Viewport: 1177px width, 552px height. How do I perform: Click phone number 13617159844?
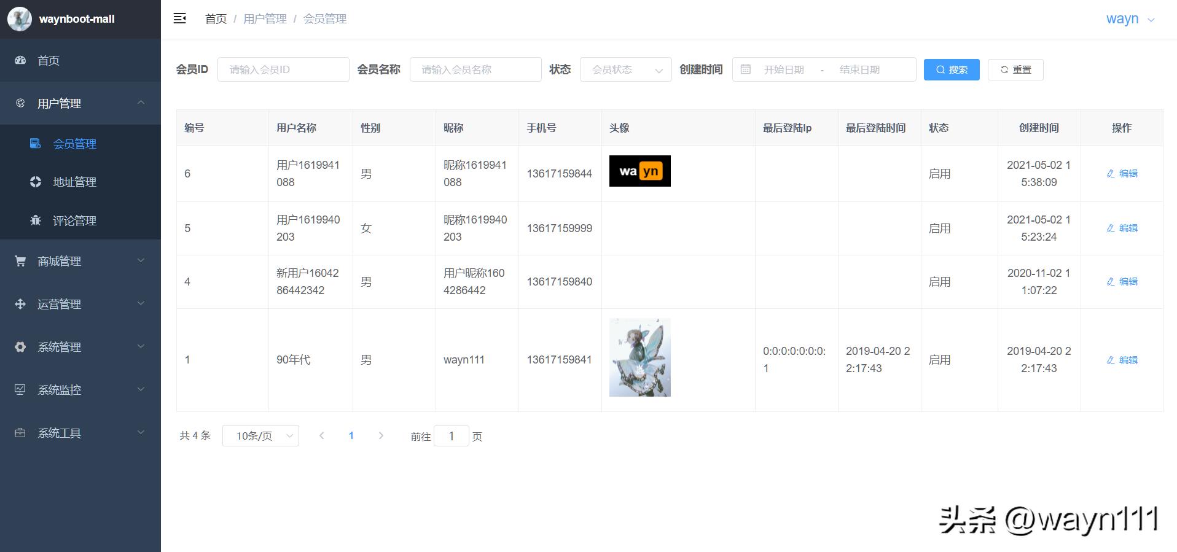click(559, 174)
